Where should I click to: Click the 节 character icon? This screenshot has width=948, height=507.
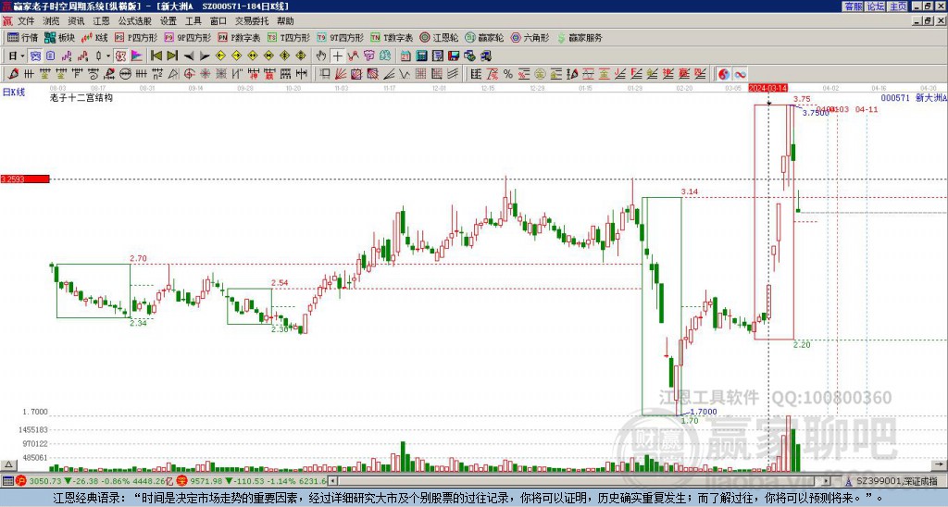click(368, 56)
